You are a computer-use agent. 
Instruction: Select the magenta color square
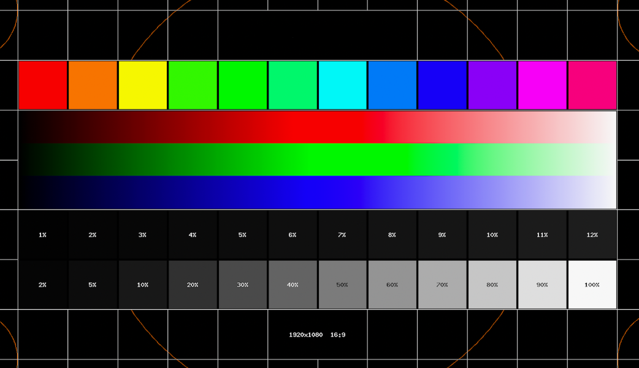tap(543, 85)
